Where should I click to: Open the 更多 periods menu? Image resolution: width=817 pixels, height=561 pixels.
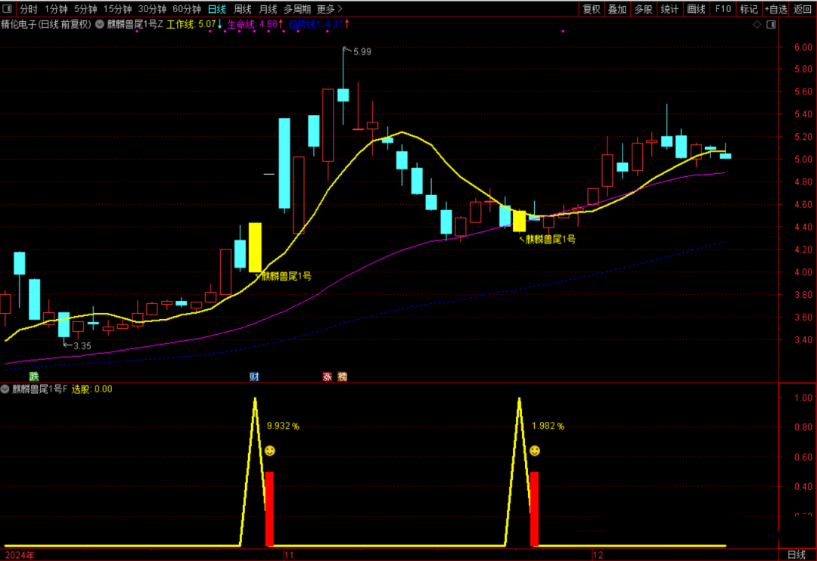tap(329, 9)
